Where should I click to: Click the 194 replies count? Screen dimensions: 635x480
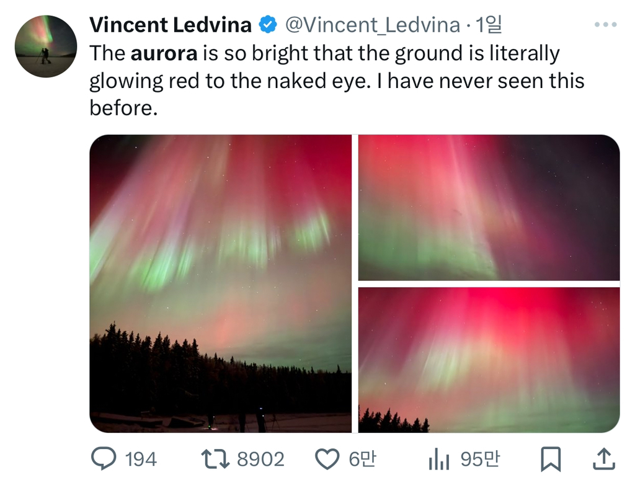coord(141,460)
